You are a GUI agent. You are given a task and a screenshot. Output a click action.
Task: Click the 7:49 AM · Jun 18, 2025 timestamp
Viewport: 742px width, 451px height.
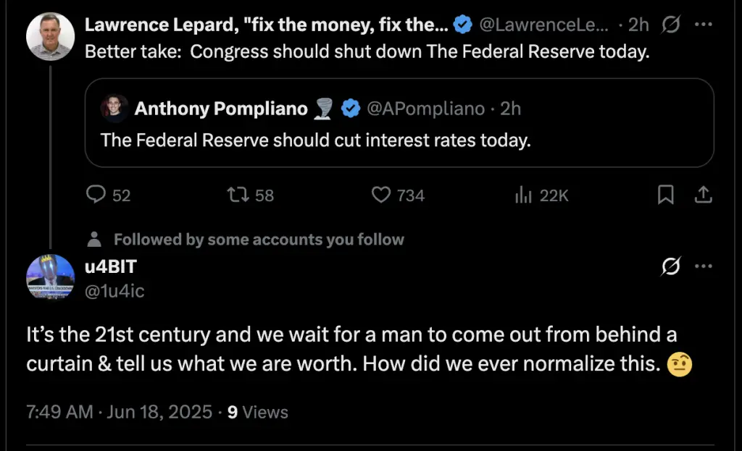(120, 412)
